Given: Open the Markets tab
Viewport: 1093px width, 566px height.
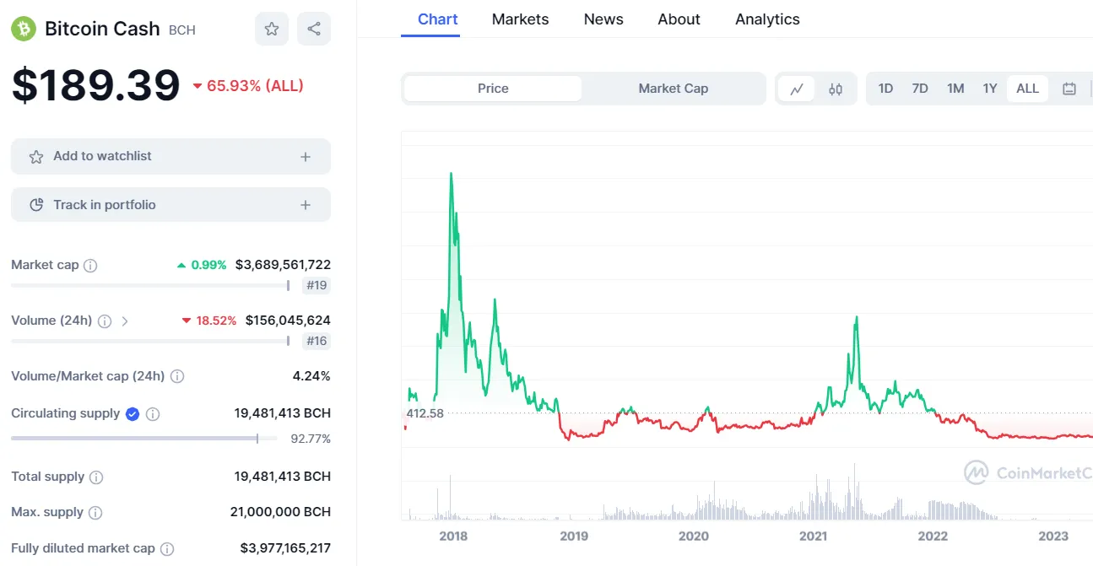Looking at the screenshot, I should click(520, 19).
